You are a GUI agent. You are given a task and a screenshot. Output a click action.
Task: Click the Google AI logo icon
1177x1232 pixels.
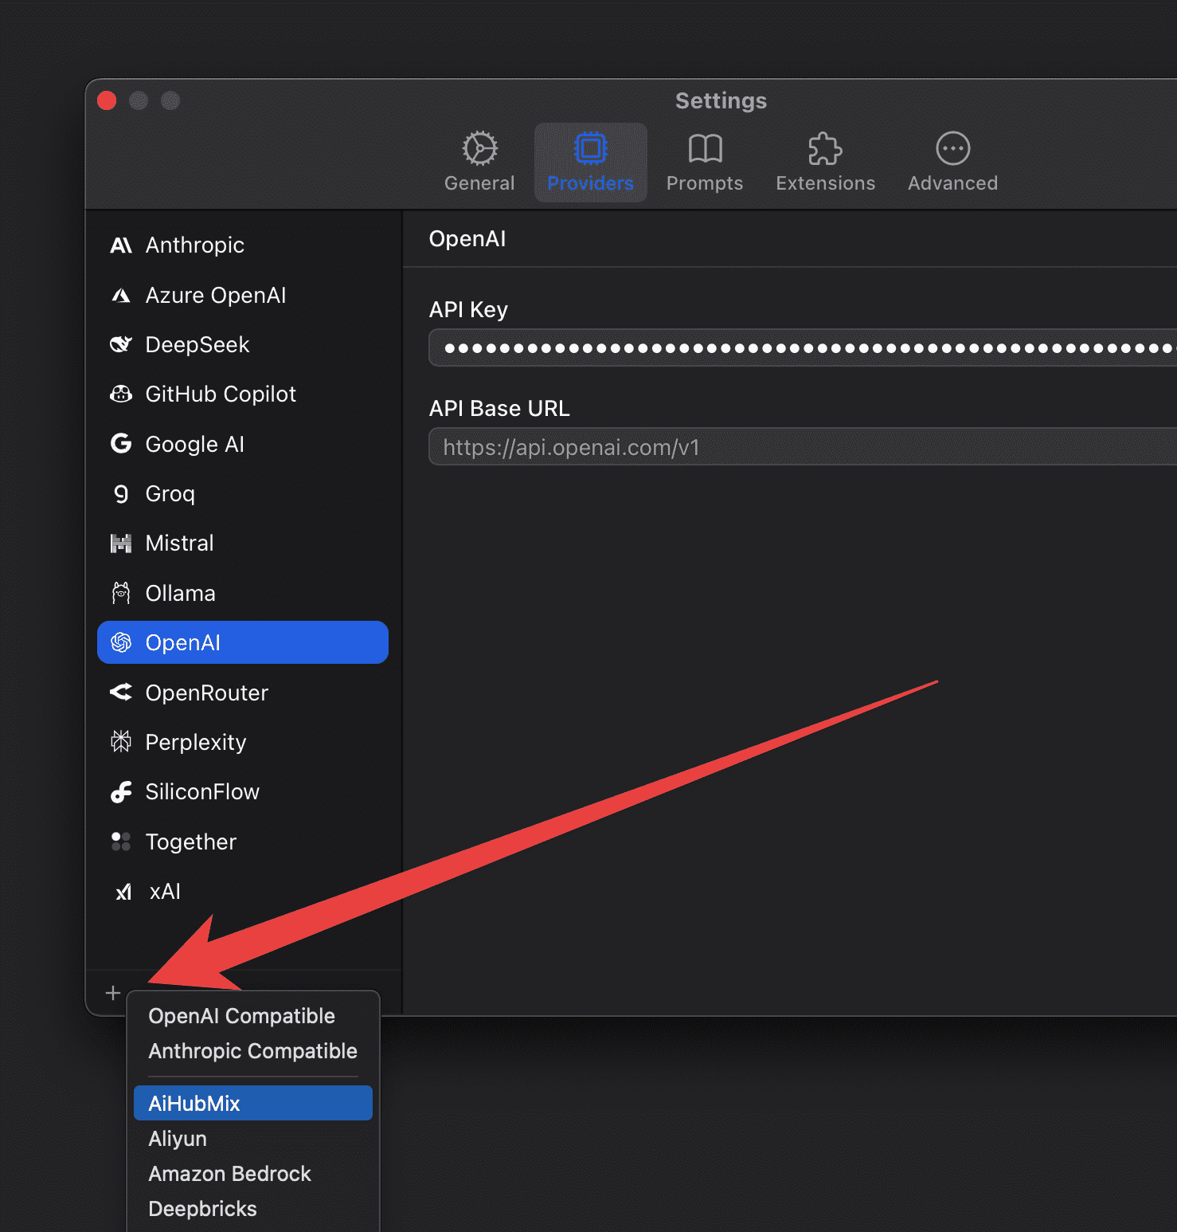click(121, 444)
